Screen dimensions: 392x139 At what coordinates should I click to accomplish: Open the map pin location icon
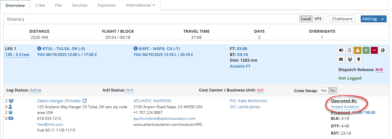coord(358,59)
